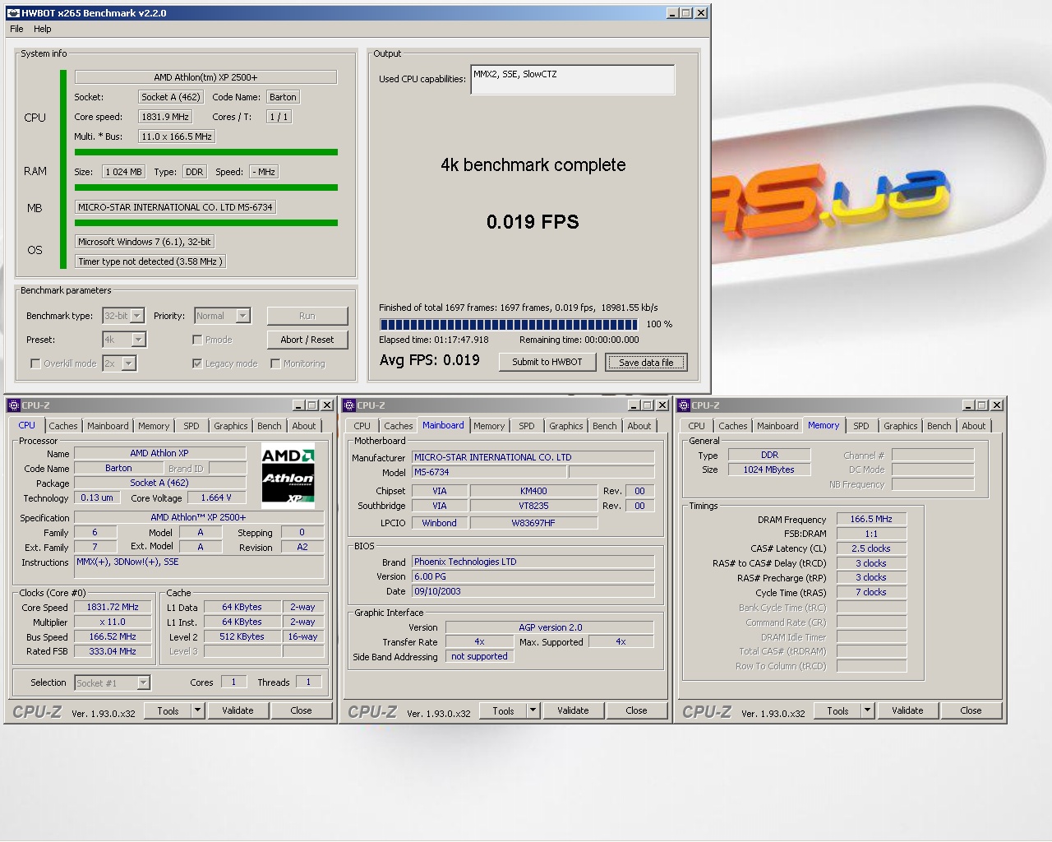Open the Benchmark type 32-bit dropdown

tap(137, 316)
